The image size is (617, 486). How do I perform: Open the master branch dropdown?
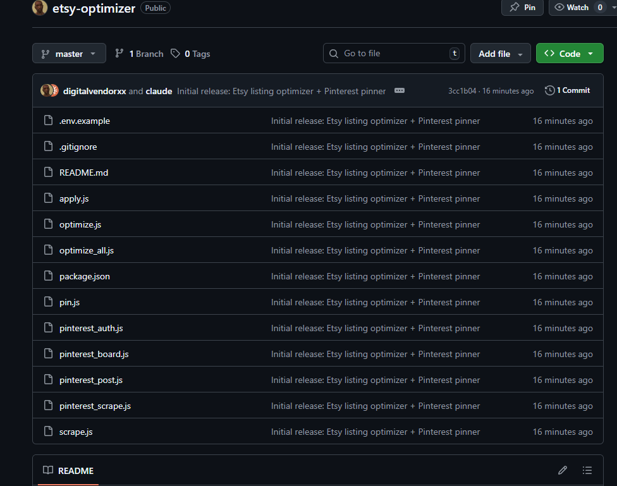pyautogui.click(x=69, y=54)
